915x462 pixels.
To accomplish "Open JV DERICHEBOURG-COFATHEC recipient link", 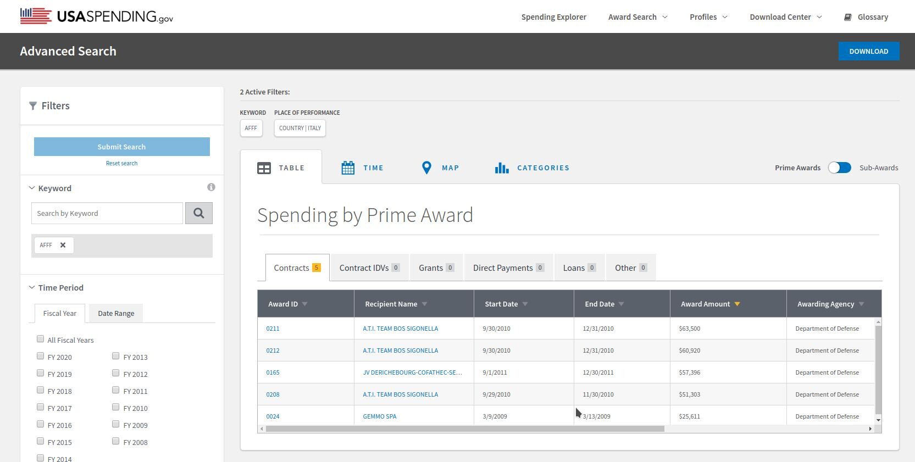I will [412, 372].
